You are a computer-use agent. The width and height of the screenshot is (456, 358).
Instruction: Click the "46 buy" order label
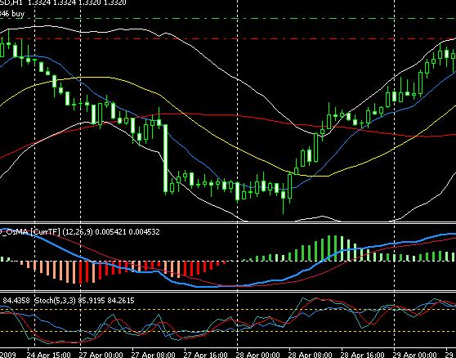(12, 14)
